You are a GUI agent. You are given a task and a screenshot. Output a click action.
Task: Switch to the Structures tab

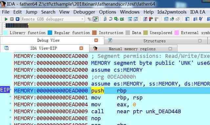155,41
